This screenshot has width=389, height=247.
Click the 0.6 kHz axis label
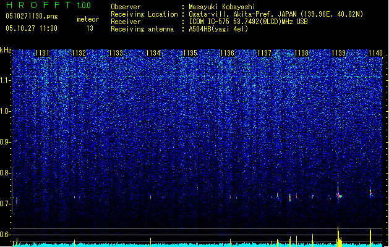pyautogui.click(x=5, y=235)
